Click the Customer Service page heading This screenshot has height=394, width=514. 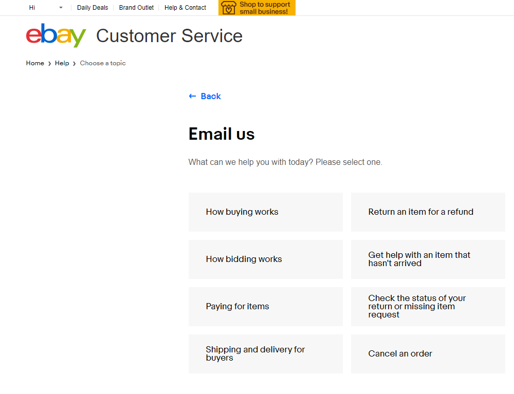pos(169,36)
